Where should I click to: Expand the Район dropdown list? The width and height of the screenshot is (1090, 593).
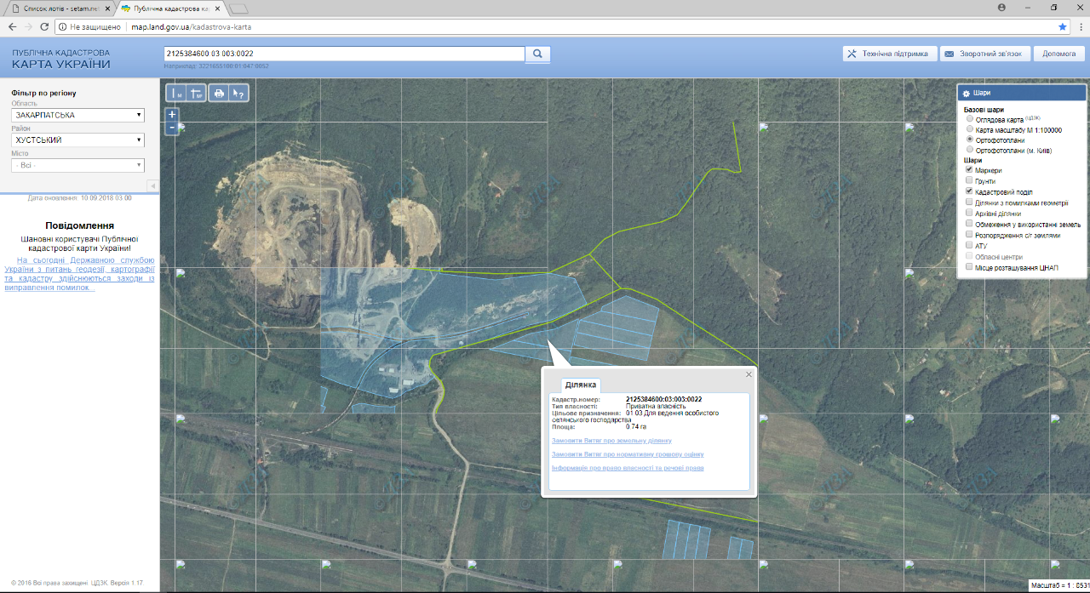[x=78, y=140]
